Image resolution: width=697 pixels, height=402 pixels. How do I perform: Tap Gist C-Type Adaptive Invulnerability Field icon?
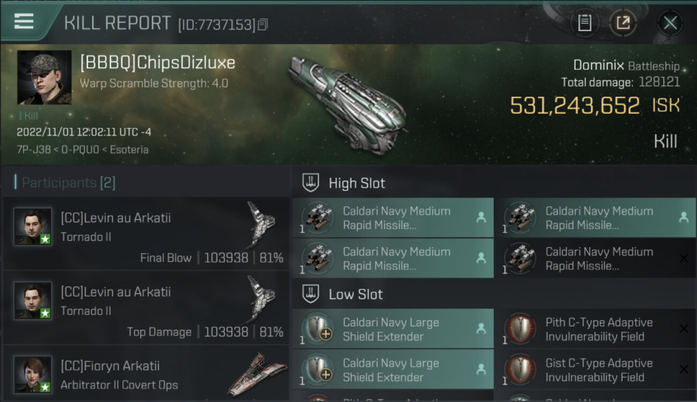click(521, 370)
